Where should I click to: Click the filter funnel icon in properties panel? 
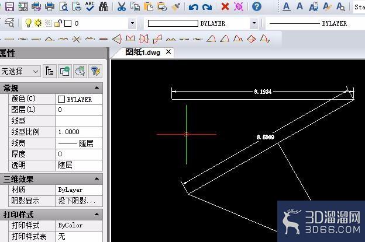click(x=95, y=71)
